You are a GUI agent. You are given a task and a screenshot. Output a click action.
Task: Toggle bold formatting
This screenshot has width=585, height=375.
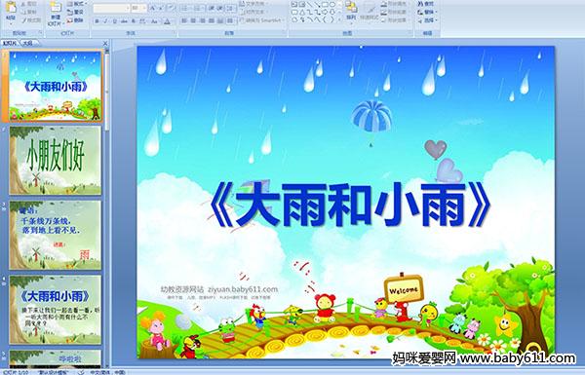click(97, 21)
